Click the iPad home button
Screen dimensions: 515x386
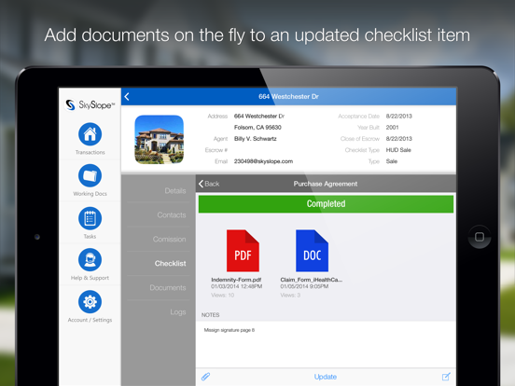point(480,237)
